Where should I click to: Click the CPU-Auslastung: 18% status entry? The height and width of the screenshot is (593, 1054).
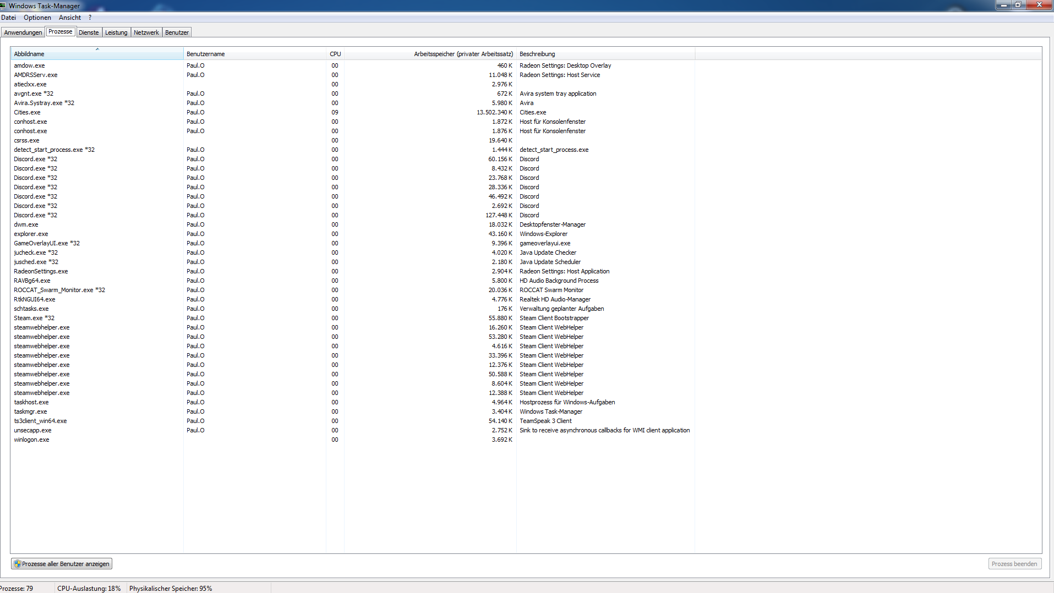[x=89, y=589]
